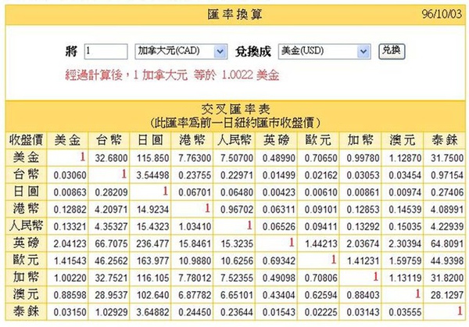Viewport: 469px width, 327px height.
Task: Click the cell value 115.850
Action: click(x=153, y=158)
